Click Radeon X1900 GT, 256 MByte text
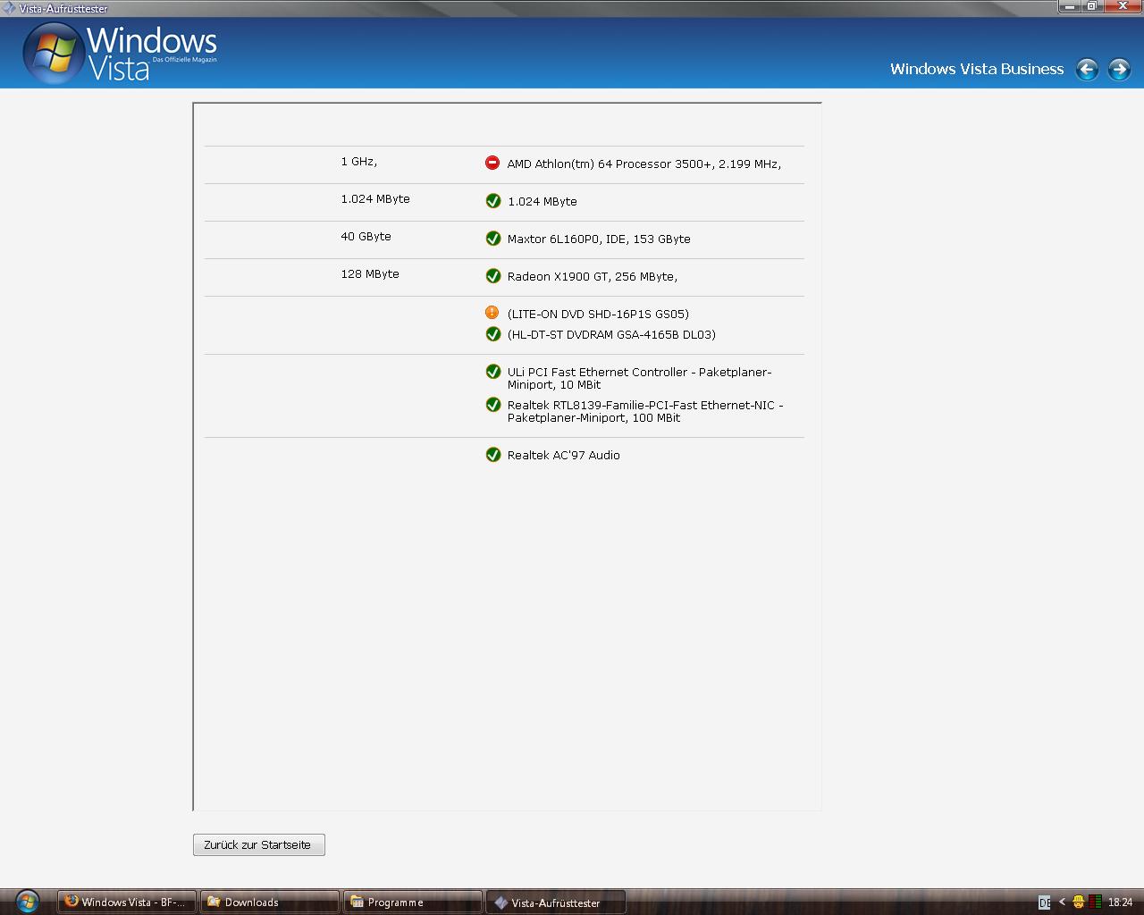Image resolution: width=1144 pixels, height=915 pixels. (593, 277)
